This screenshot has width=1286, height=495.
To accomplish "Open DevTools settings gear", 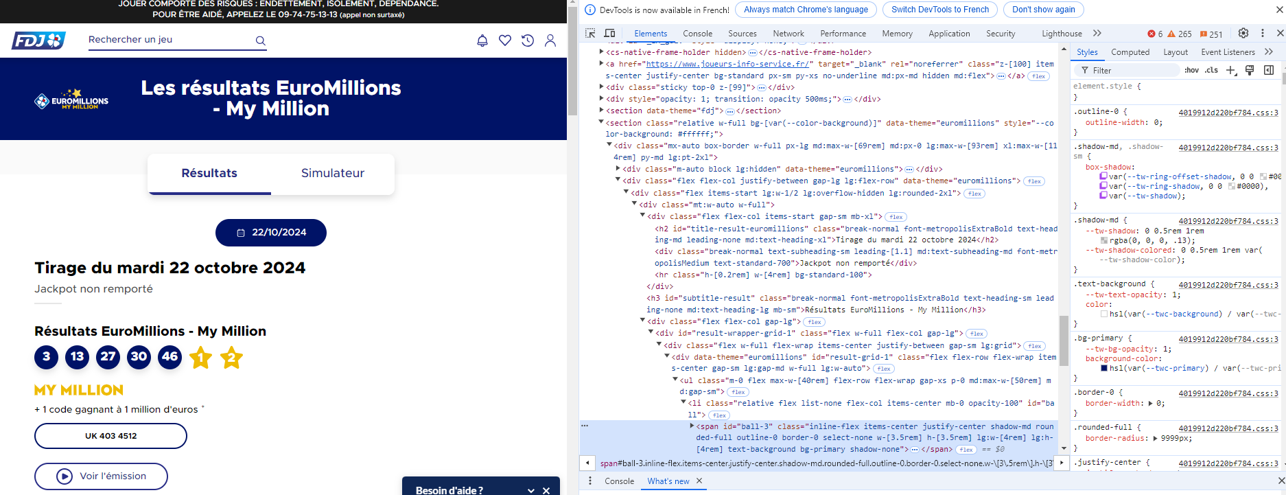I will click(1243, 33).
